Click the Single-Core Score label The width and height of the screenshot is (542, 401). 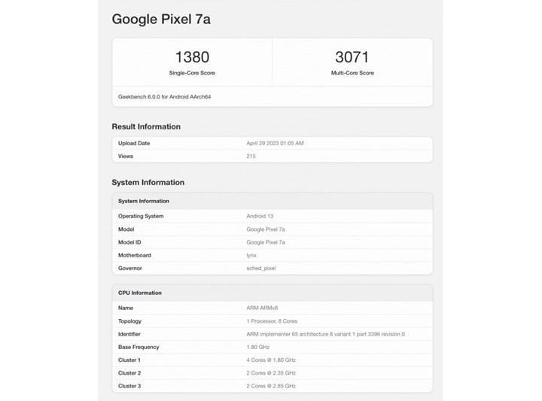pos(192,73)
